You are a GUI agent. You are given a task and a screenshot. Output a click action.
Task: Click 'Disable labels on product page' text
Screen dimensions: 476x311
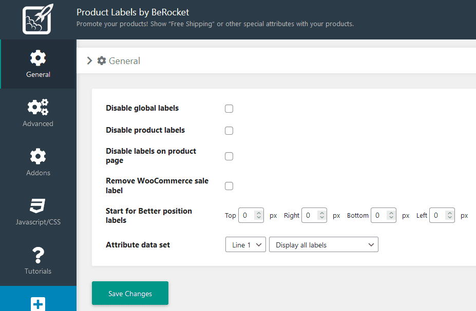point(151,156)
